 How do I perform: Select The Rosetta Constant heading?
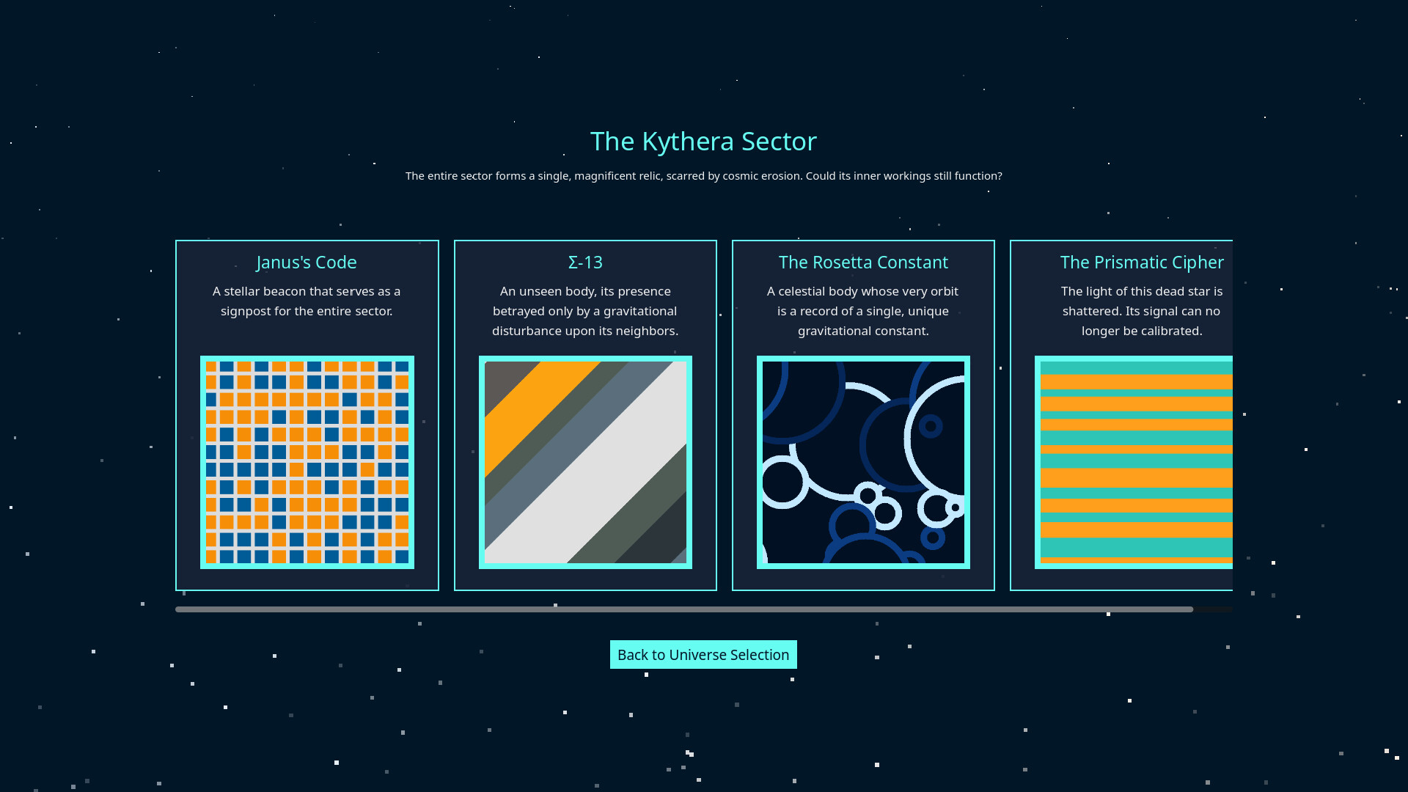point(863,263)
